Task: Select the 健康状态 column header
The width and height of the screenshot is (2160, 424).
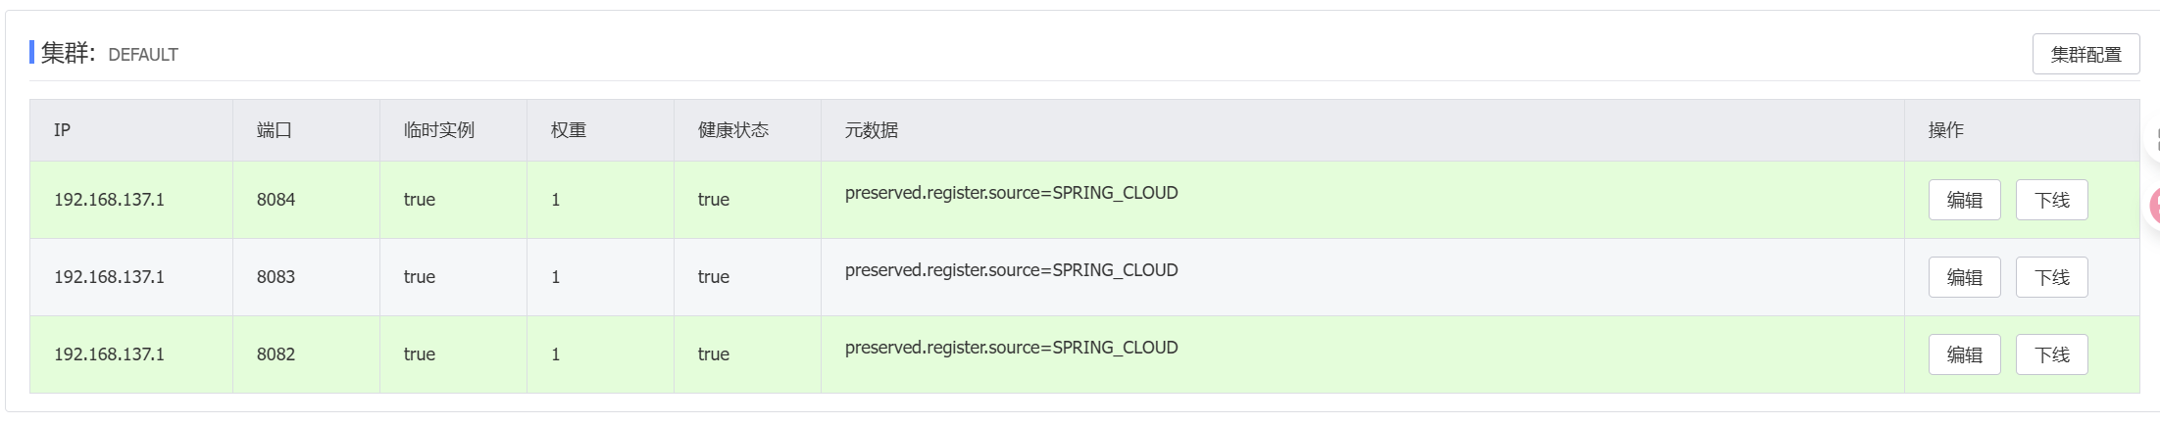Action: point(732,130)
